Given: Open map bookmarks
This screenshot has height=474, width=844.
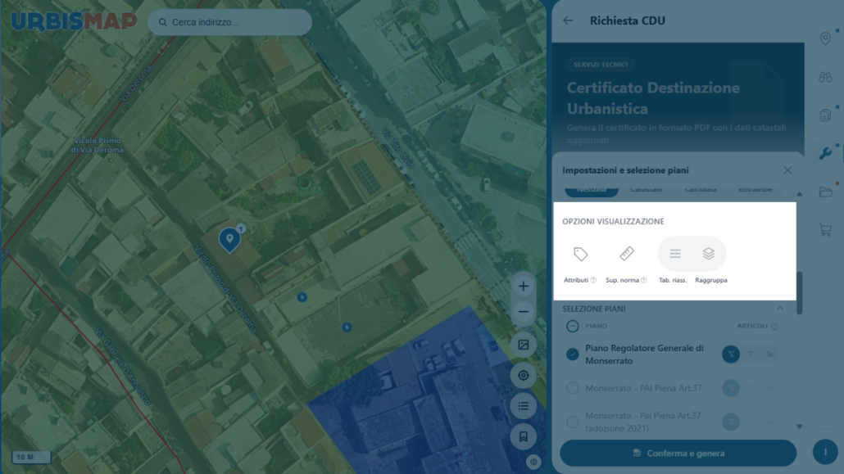Looking at the screenshot, I should 523,436.
